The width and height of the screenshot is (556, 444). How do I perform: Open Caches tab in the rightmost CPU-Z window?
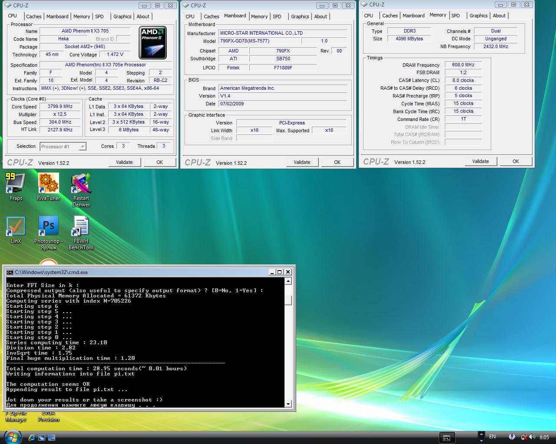tap(390, 16)
